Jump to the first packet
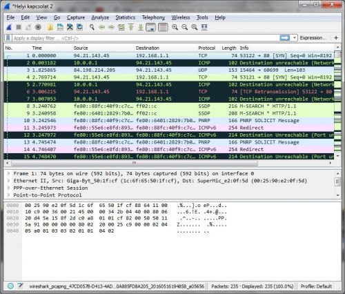 point(131,28)
